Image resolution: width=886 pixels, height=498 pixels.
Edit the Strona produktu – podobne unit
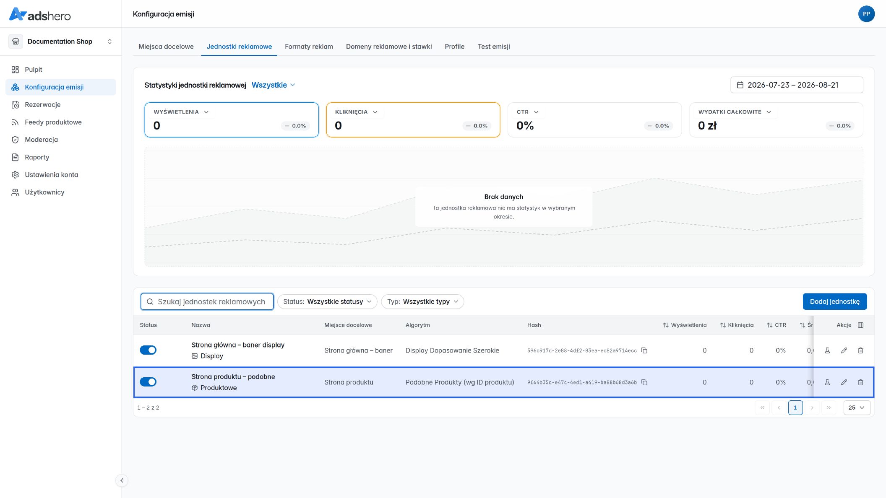[844, 382]
